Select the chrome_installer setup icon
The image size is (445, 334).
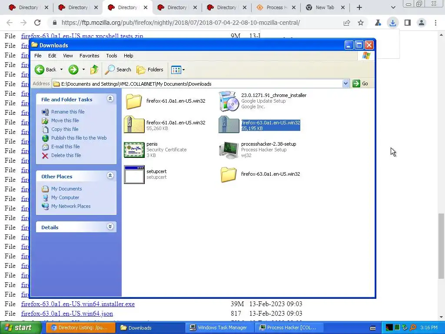point(229,101)
